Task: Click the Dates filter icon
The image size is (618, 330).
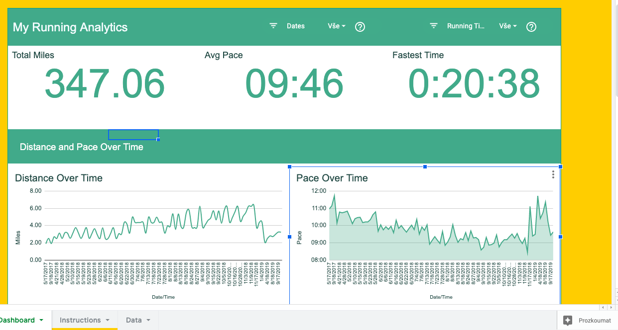Action: click(273, 26)
